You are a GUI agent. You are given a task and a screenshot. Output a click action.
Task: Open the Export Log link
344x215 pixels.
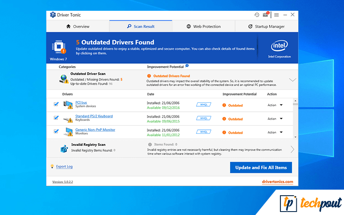(64, 166)
